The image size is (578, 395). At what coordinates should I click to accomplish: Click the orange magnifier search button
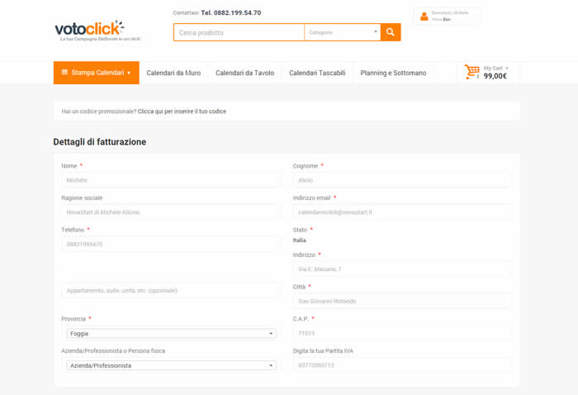tap(391, 32)
